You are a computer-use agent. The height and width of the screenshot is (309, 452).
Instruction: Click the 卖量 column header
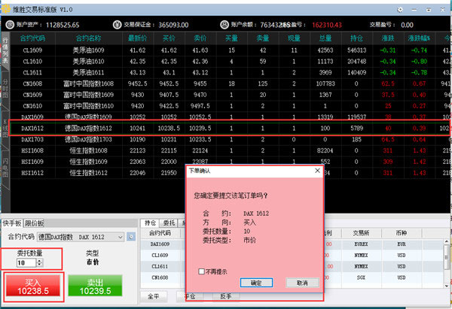click(263, 38)
